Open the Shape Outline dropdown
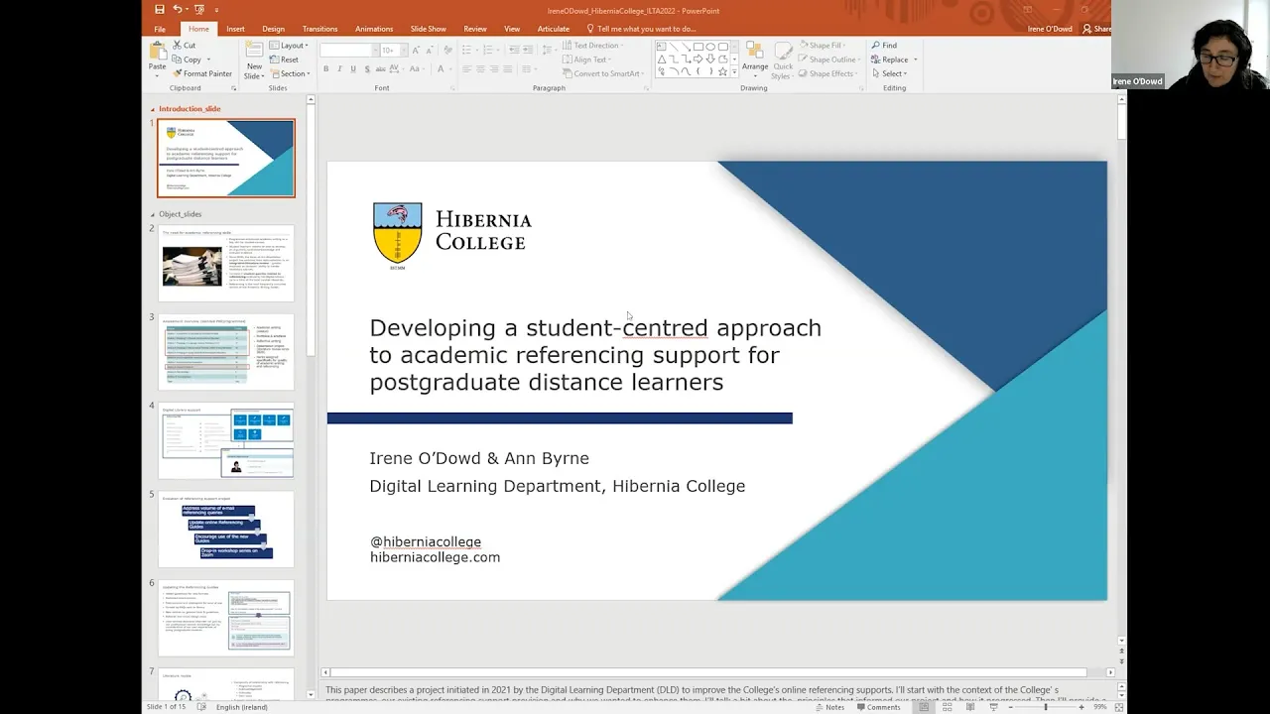This screenshot has height=714, width=1270. [x=827, y=59]
